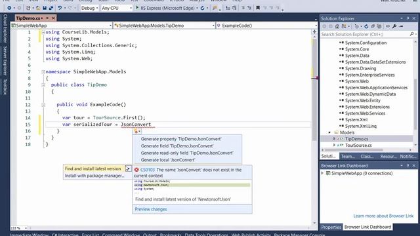This screenshot has width=420, height=236.
Task: Select System.Web.Extensions reference
Action: pyautogui.click(x=367, y=107)
